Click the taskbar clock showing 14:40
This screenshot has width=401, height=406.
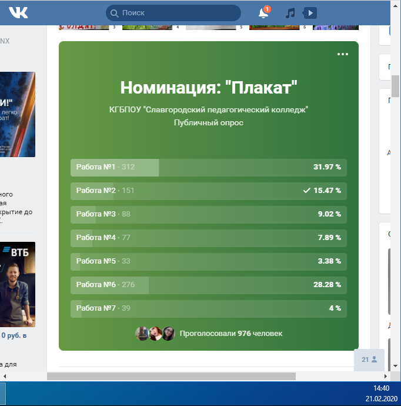[x=381, y=388]
